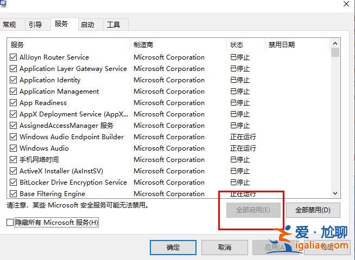The width and height of the screenshot is (355, 260).
Task: Toggle Windows Audio Endpoint Builder checkbox
Action: [x=14, y=137]
